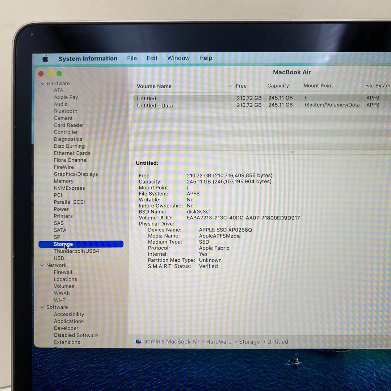391x391 pixels.
Task: Select Locations under Network
Action: [66, 279]
